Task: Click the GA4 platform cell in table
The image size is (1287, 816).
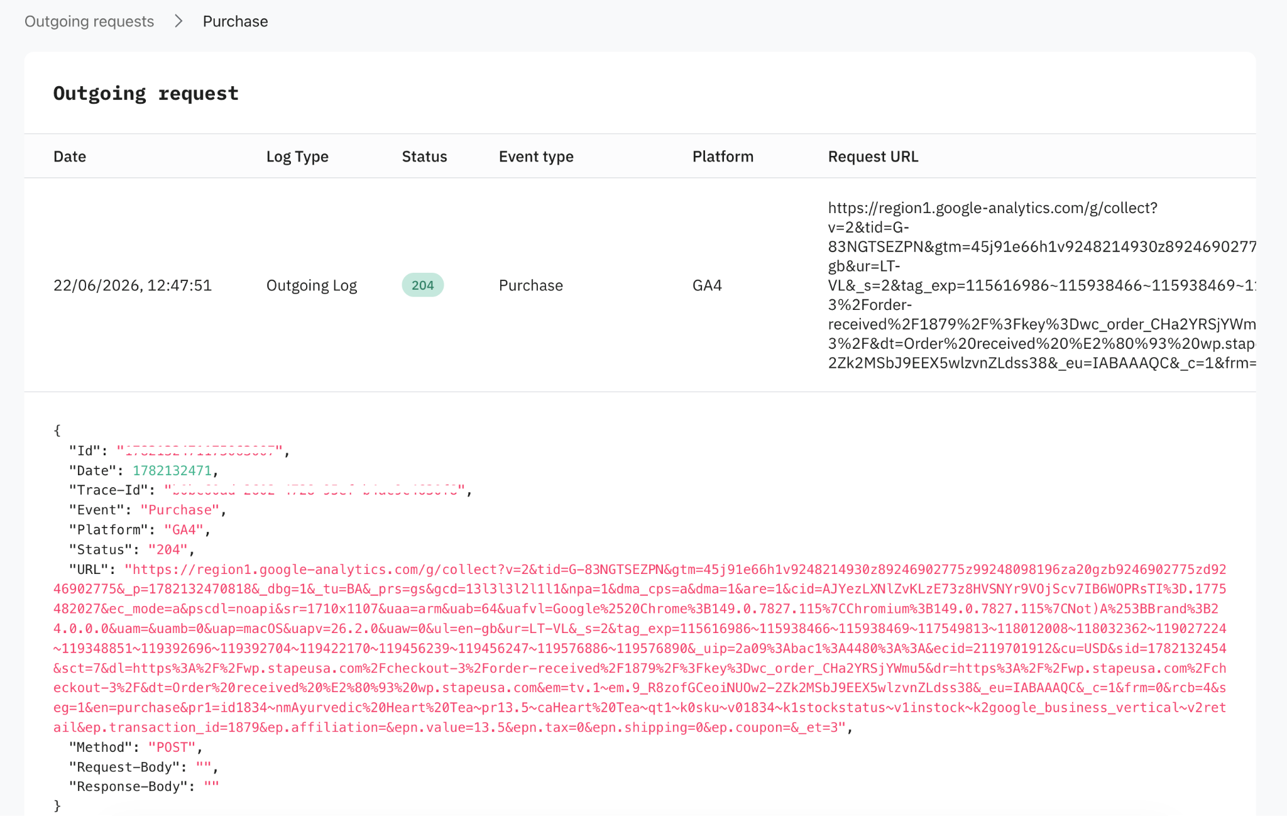Action: click(x=707, y=285)
